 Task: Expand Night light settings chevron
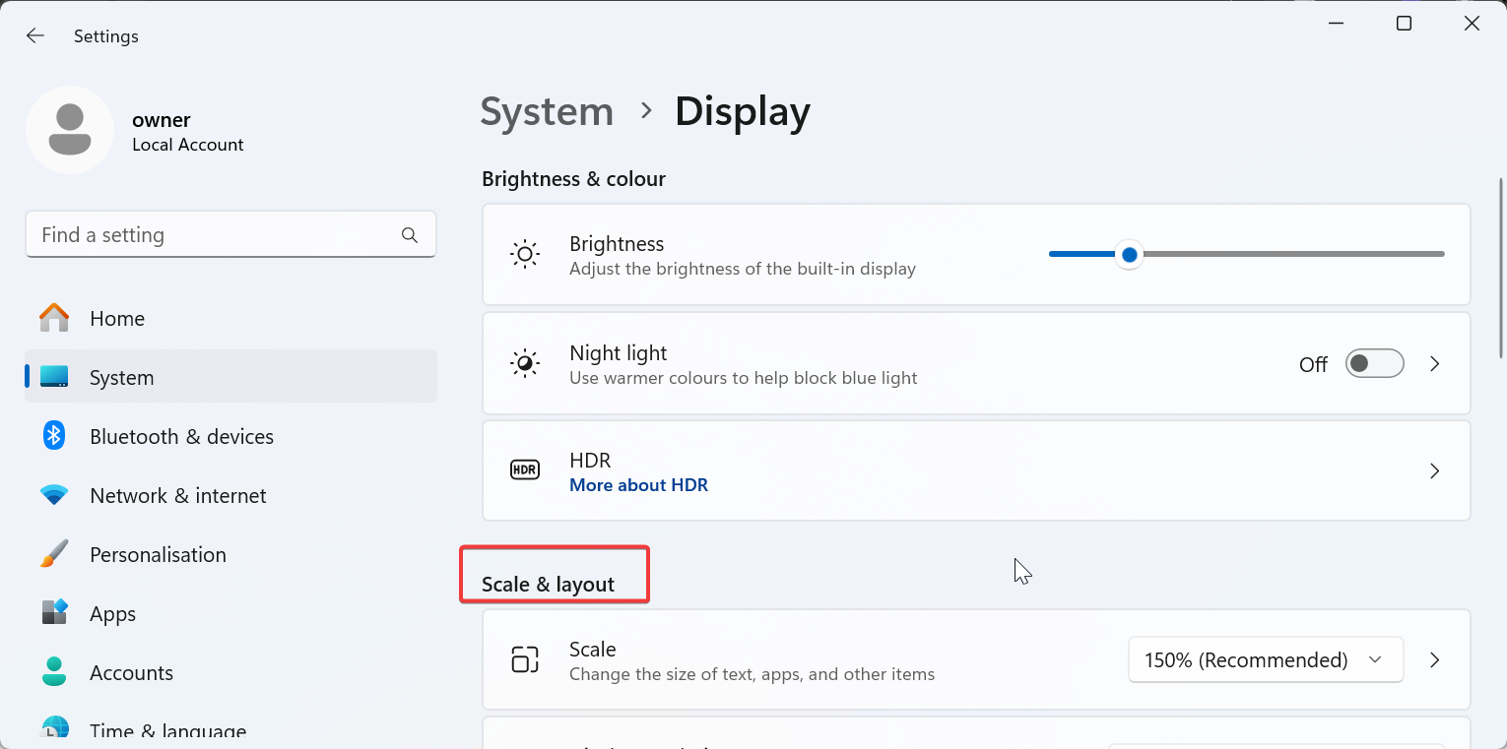[1435, 364]
